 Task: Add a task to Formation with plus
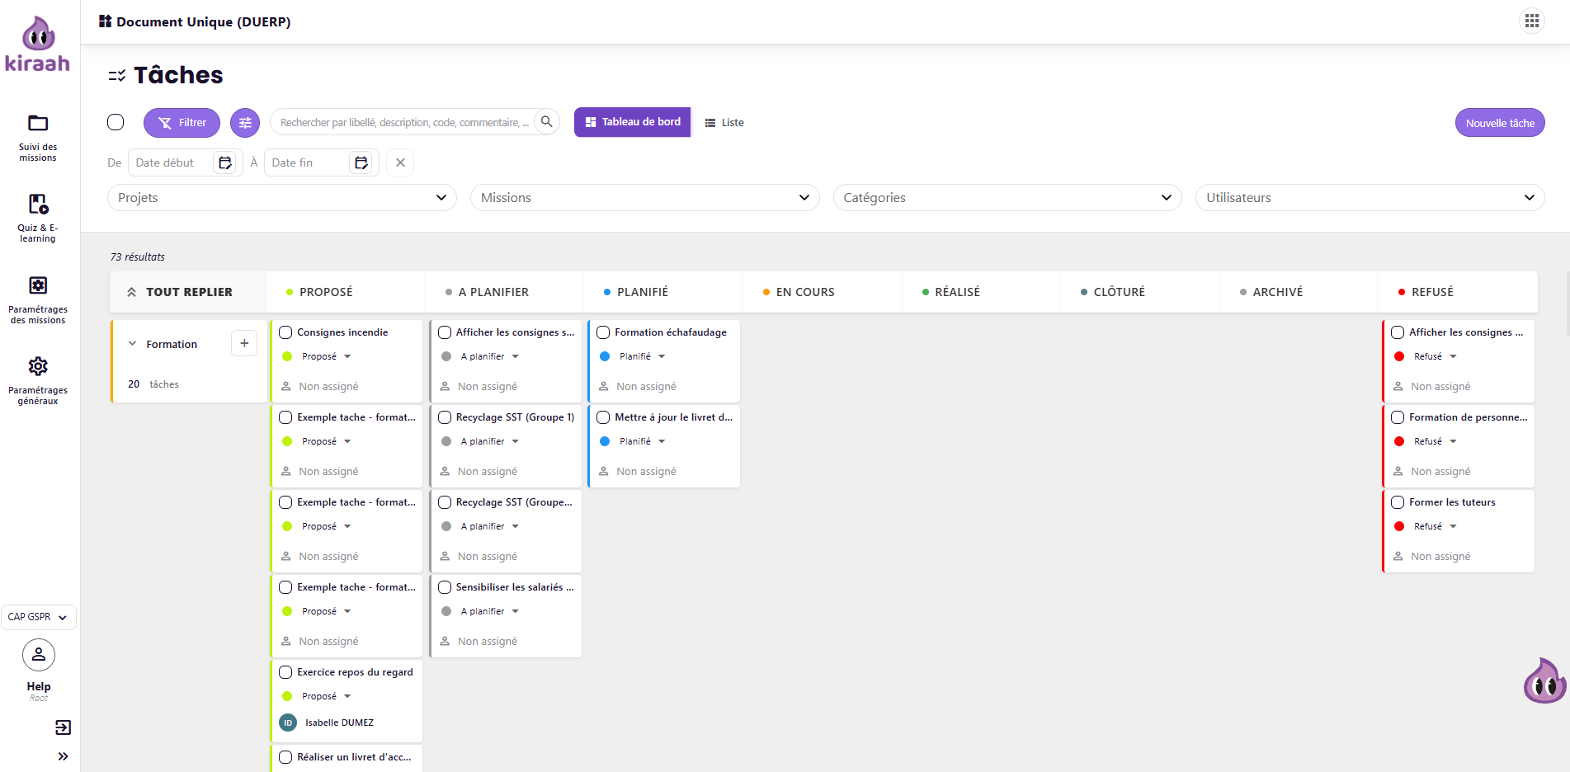[244, 343]
